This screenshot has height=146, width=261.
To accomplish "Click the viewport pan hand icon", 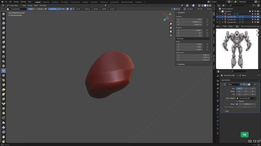I will point(171,28).
